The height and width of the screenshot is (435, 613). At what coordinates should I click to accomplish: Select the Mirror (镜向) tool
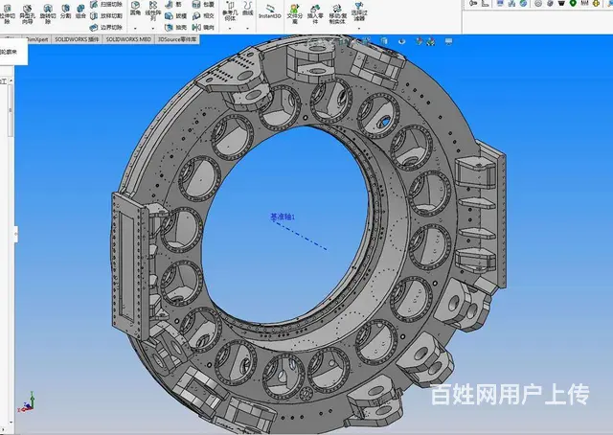203,28
